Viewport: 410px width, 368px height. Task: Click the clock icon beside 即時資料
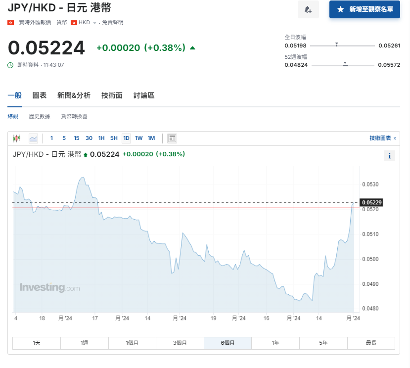pos(10,65)
